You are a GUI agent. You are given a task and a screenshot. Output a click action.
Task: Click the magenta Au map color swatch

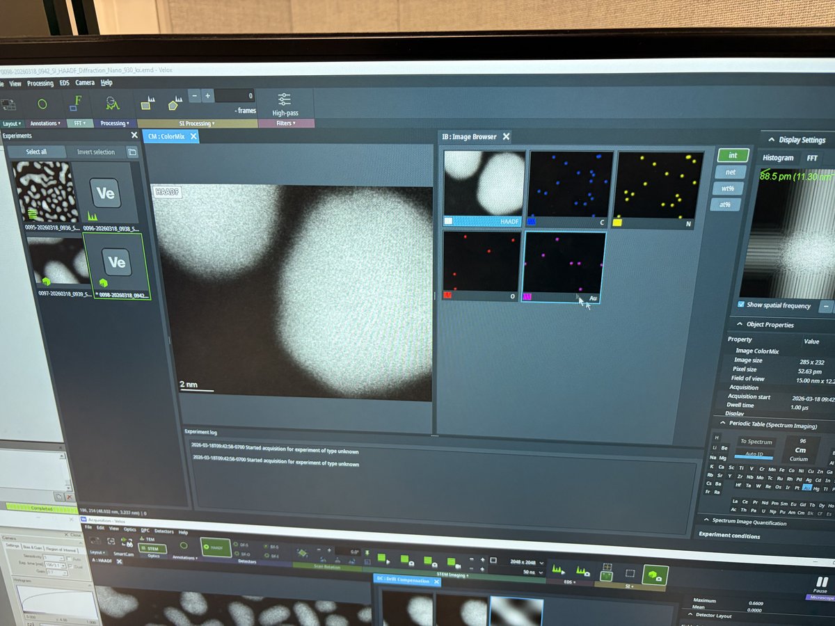tap(527, 297)
